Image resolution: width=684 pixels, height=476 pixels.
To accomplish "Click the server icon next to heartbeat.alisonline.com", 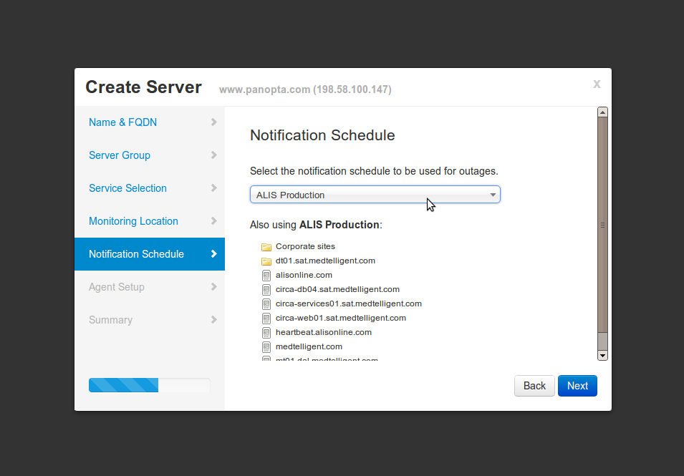I will point(266,331).
